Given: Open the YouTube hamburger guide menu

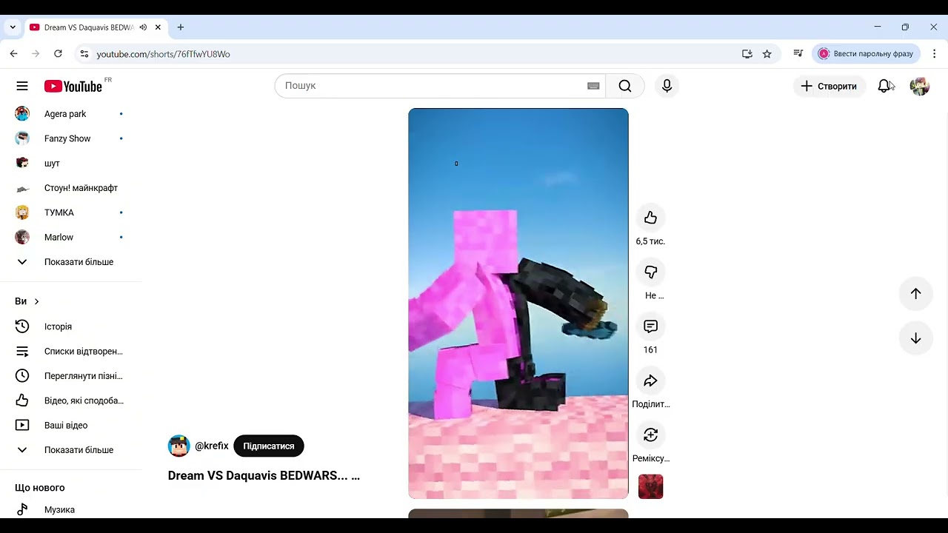Looking at the screenshot, I should point(22,86).
